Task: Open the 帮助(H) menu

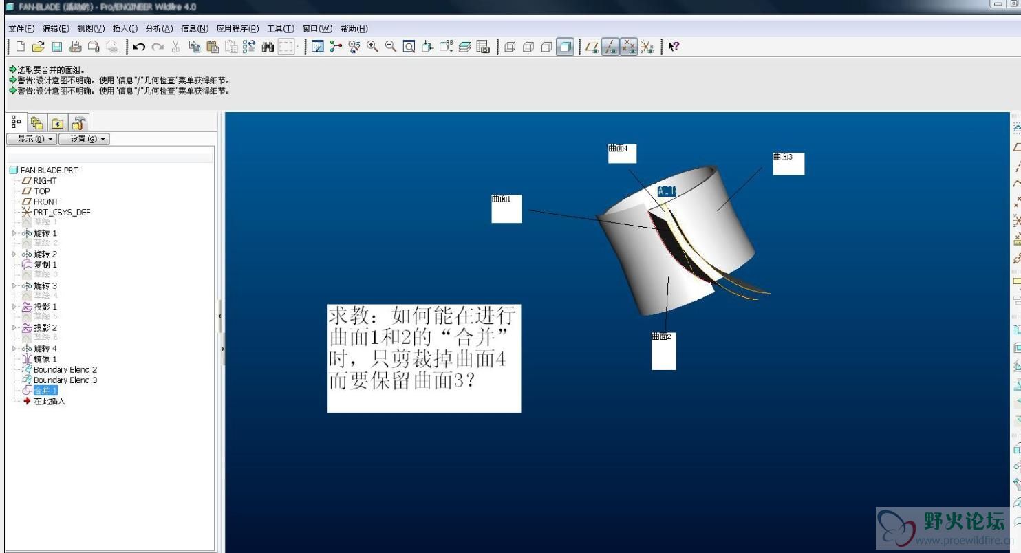Action: point(354,28)
